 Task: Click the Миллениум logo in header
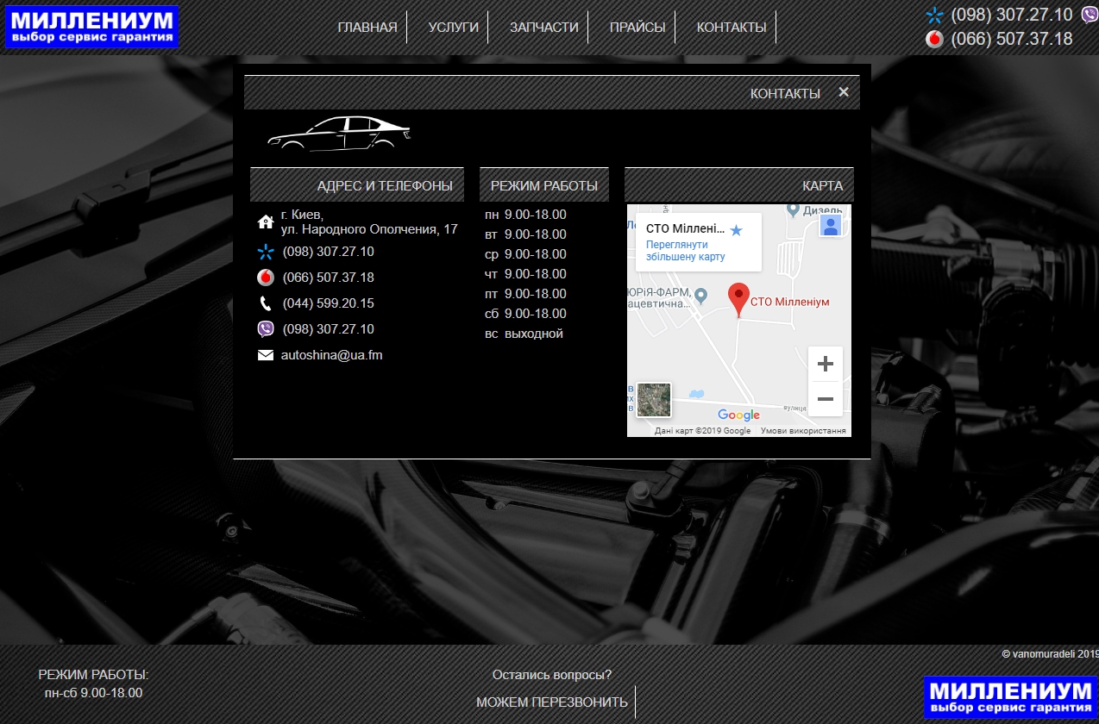pyautogui.click(x=91, y=27)
